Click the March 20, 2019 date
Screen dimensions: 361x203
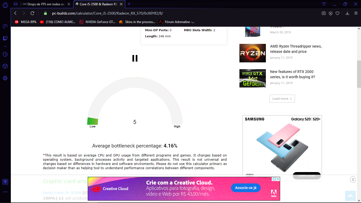[280, 32]
